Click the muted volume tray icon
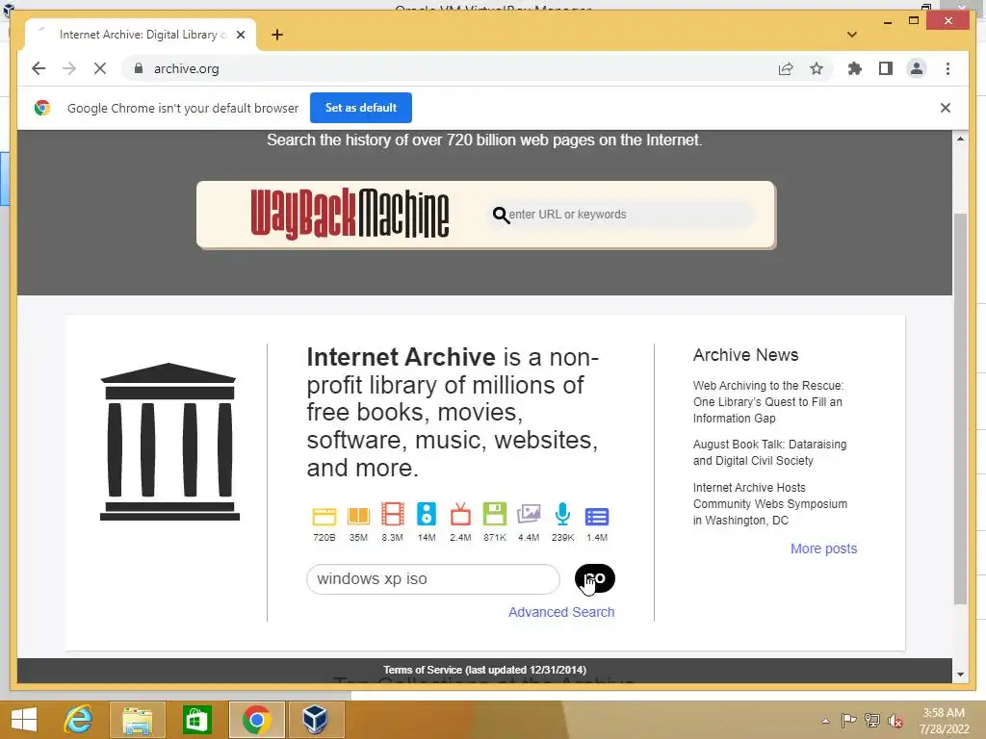The image size is (986, 739). click(895, 721)
